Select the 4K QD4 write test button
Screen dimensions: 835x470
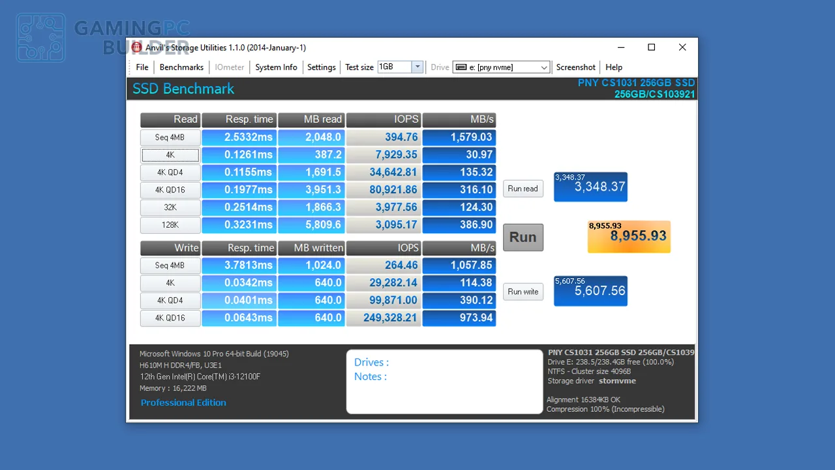[x=170, y=301]
